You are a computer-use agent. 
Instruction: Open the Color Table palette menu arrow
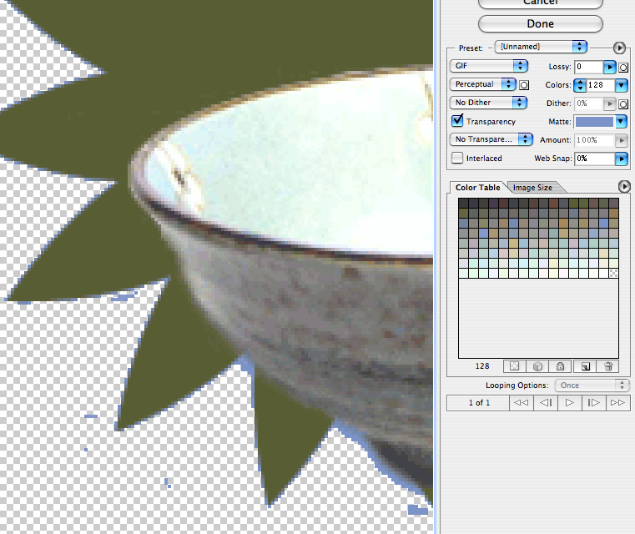tap(622, 186)
